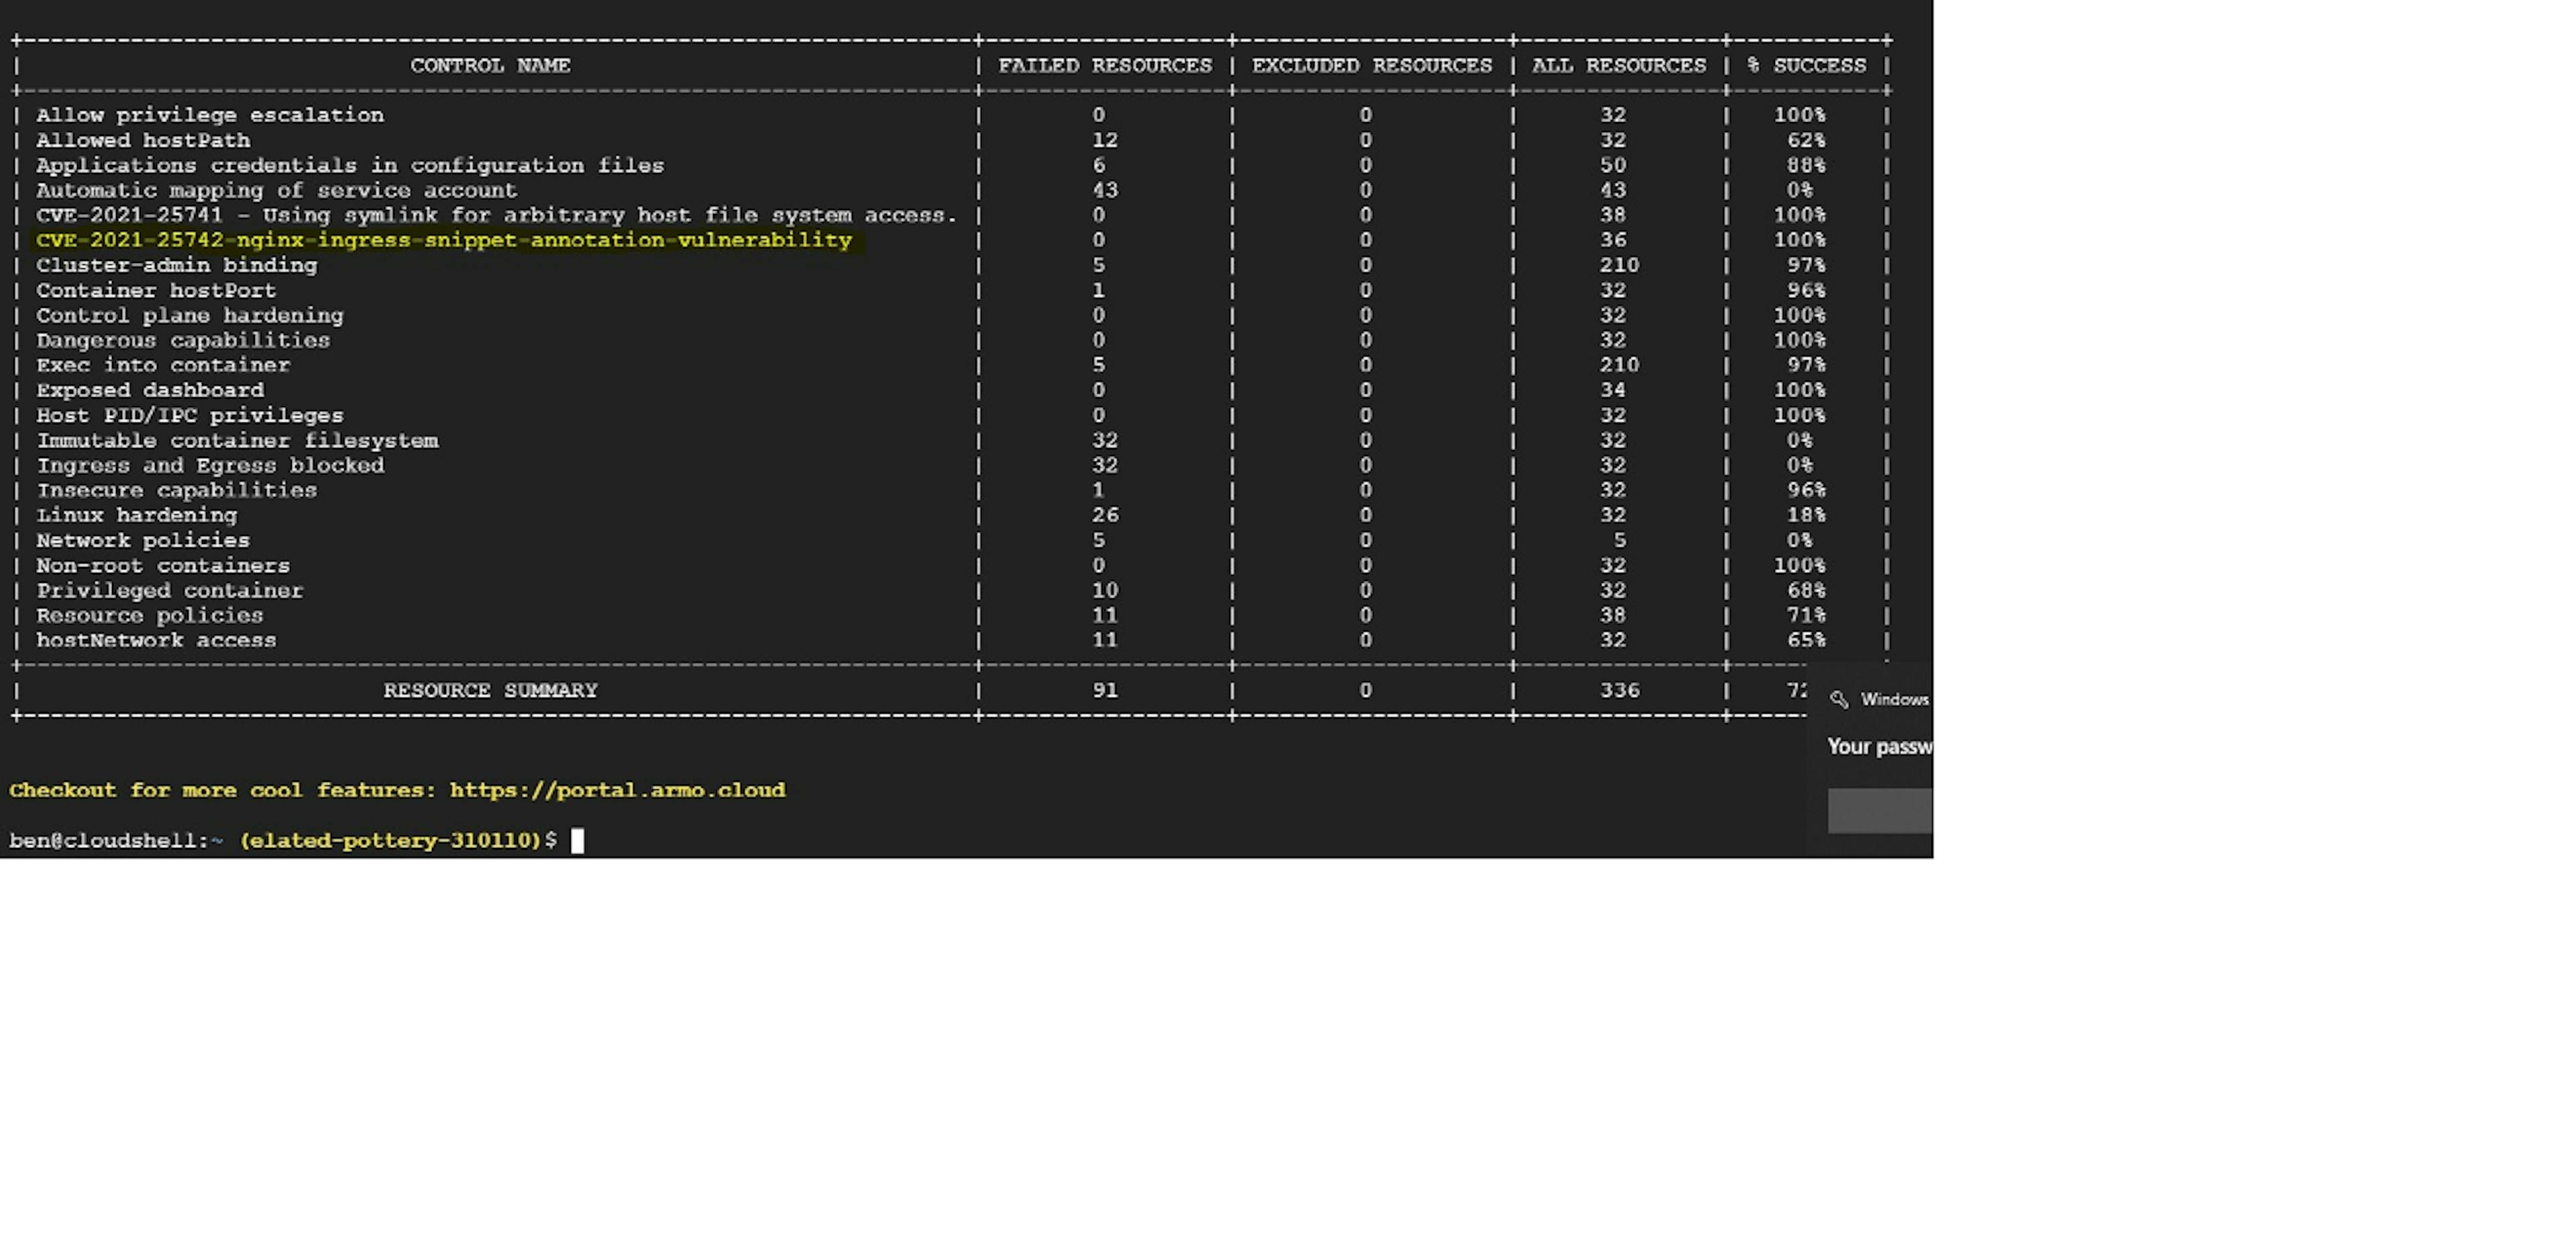Click the 65% value for hostNetwork access
This screenshot has height=1255, width=2576.
pos(1806,640)
